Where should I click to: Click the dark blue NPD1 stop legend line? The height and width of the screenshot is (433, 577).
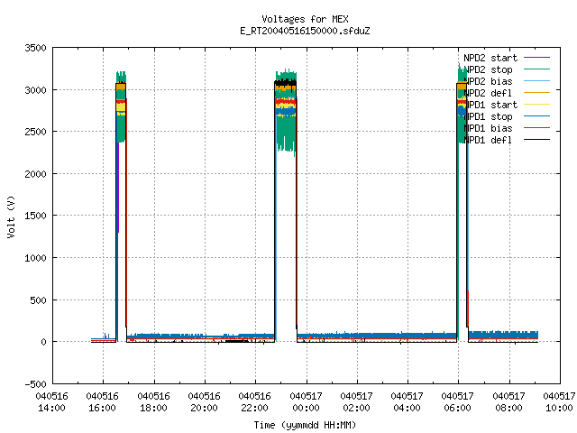[x=536, y=116]
